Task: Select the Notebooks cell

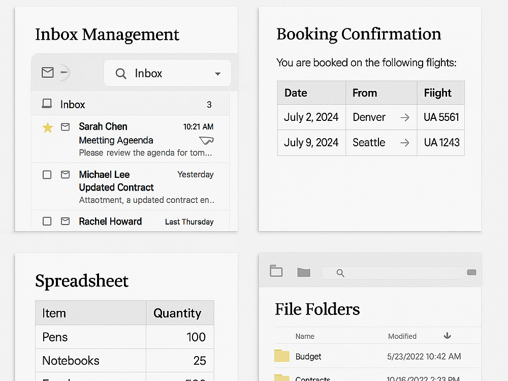Action: pos(91,361)
